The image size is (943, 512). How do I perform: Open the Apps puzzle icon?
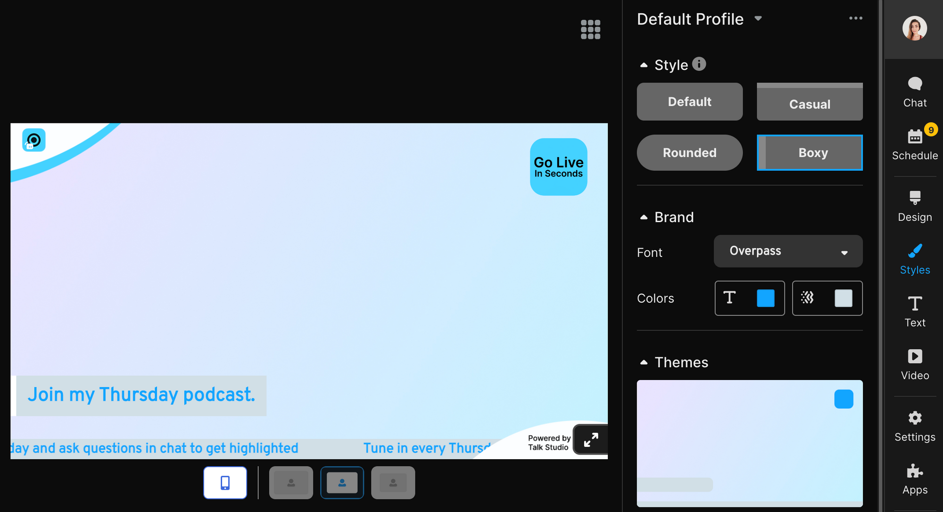click(915, 479)
